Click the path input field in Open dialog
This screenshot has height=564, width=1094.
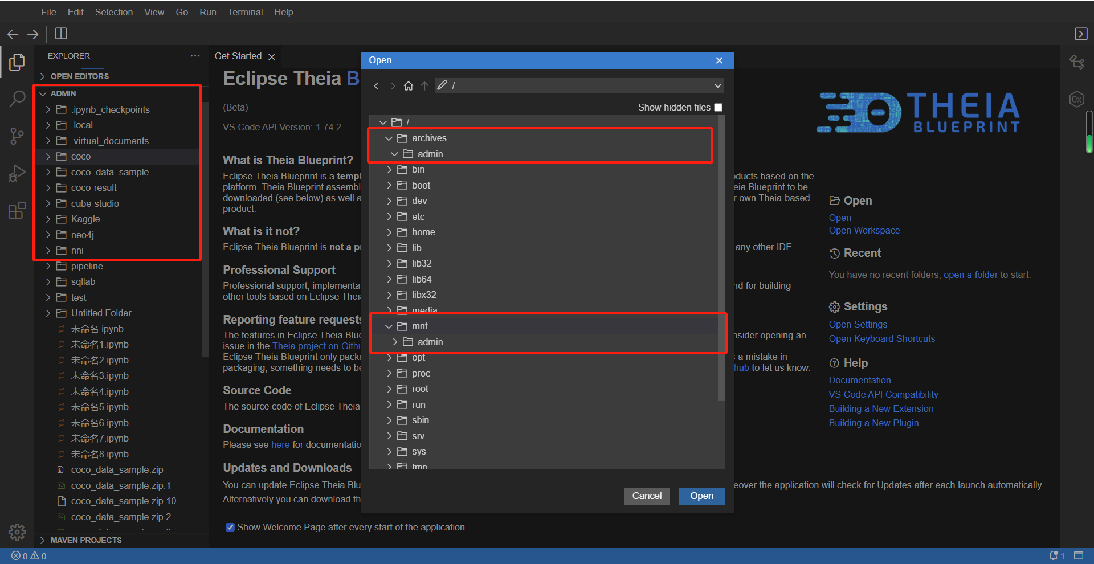[x=579, y=85]
